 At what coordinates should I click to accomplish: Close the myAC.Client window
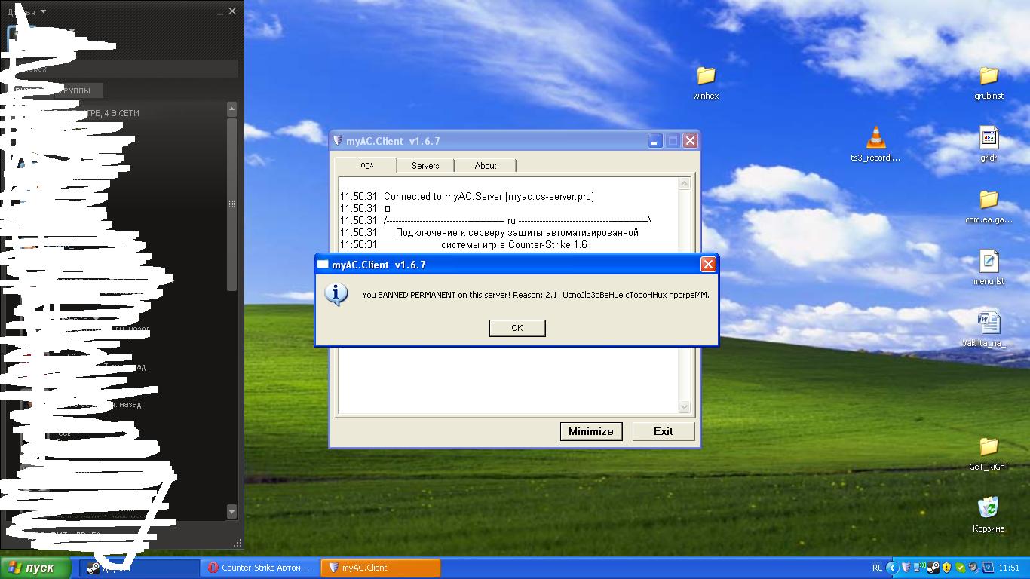click(690, 140)
